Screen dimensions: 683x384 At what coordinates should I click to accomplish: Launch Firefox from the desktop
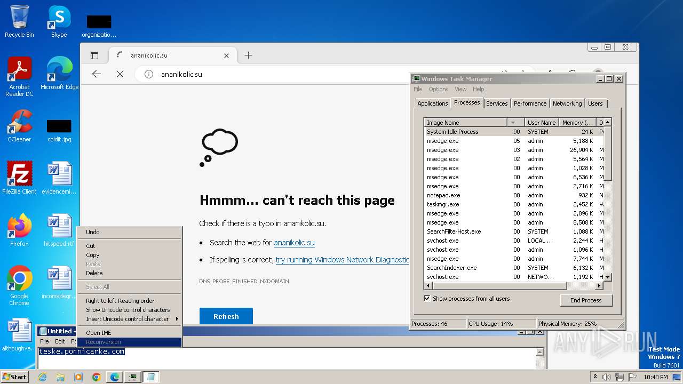pos(19,230)
